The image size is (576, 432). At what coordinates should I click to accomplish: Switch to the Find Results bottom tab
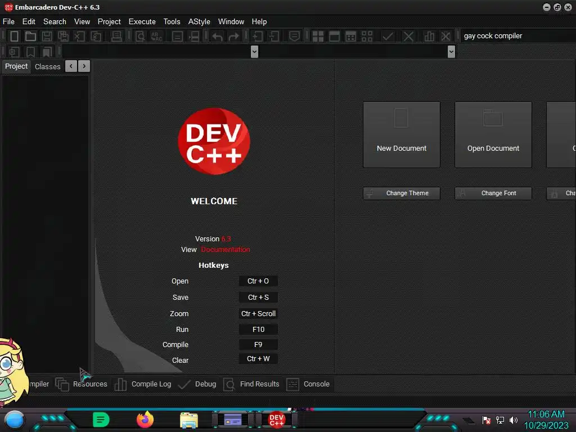(x=251, y=384)
